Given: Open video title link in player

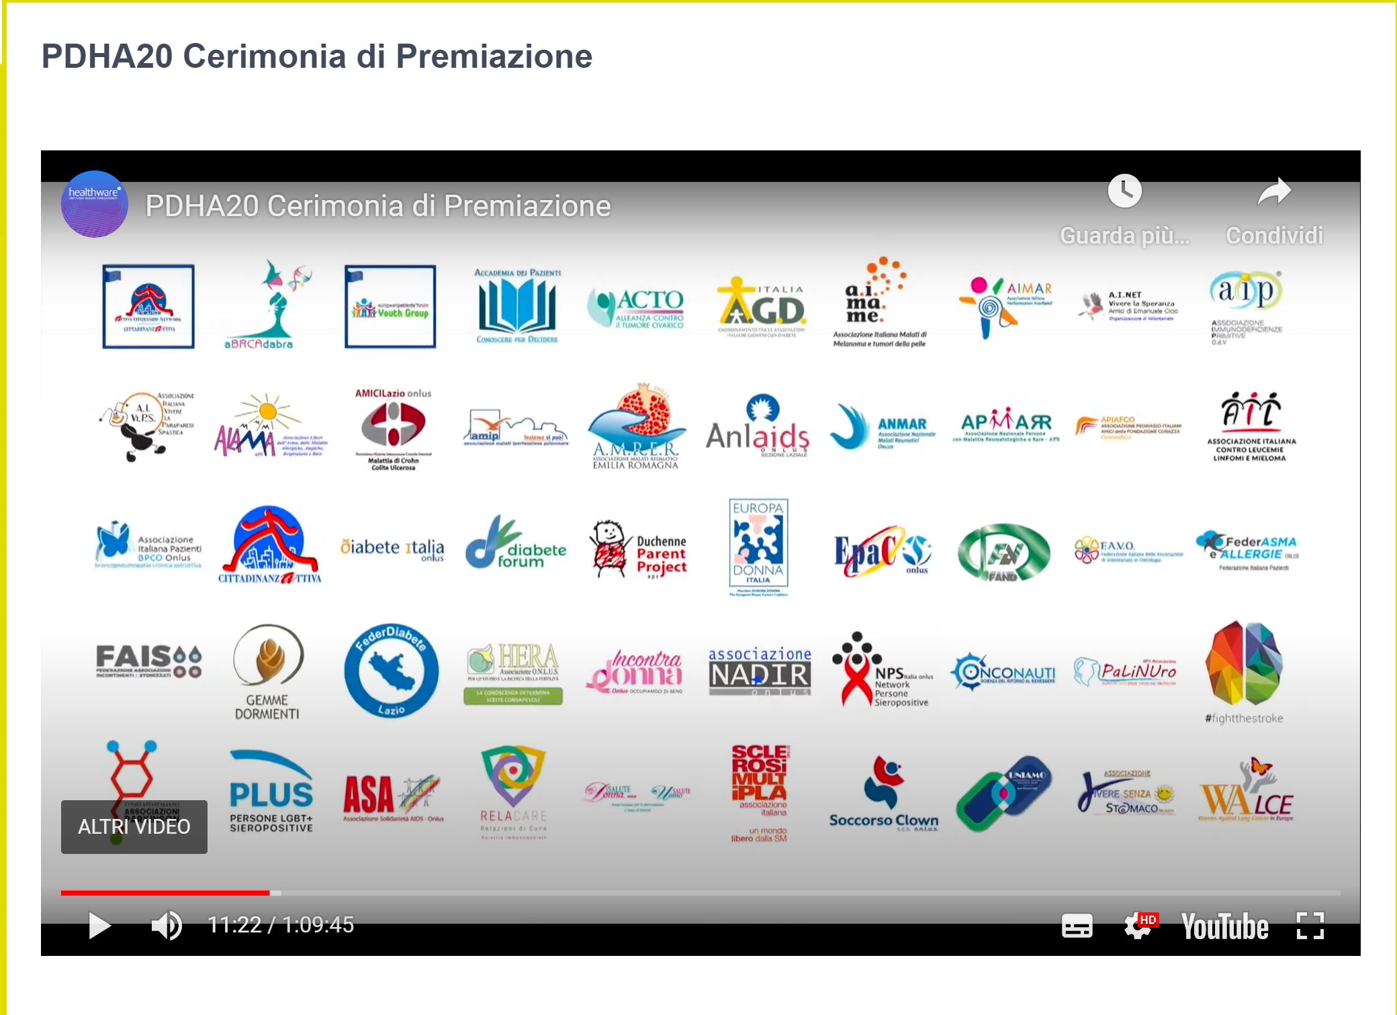Looking at the screenshot, I should point(378,206).
